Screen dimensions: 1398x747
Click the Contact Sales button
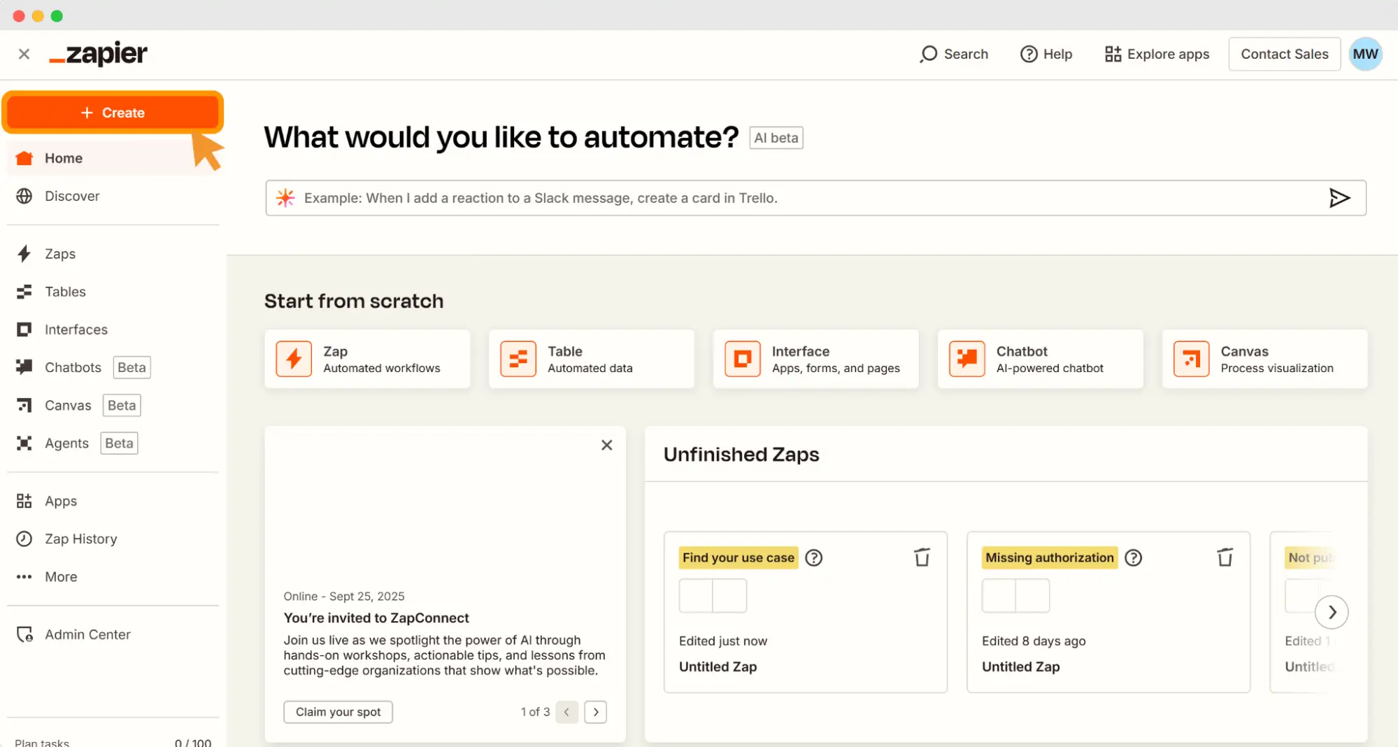[x=1284, y=54]
